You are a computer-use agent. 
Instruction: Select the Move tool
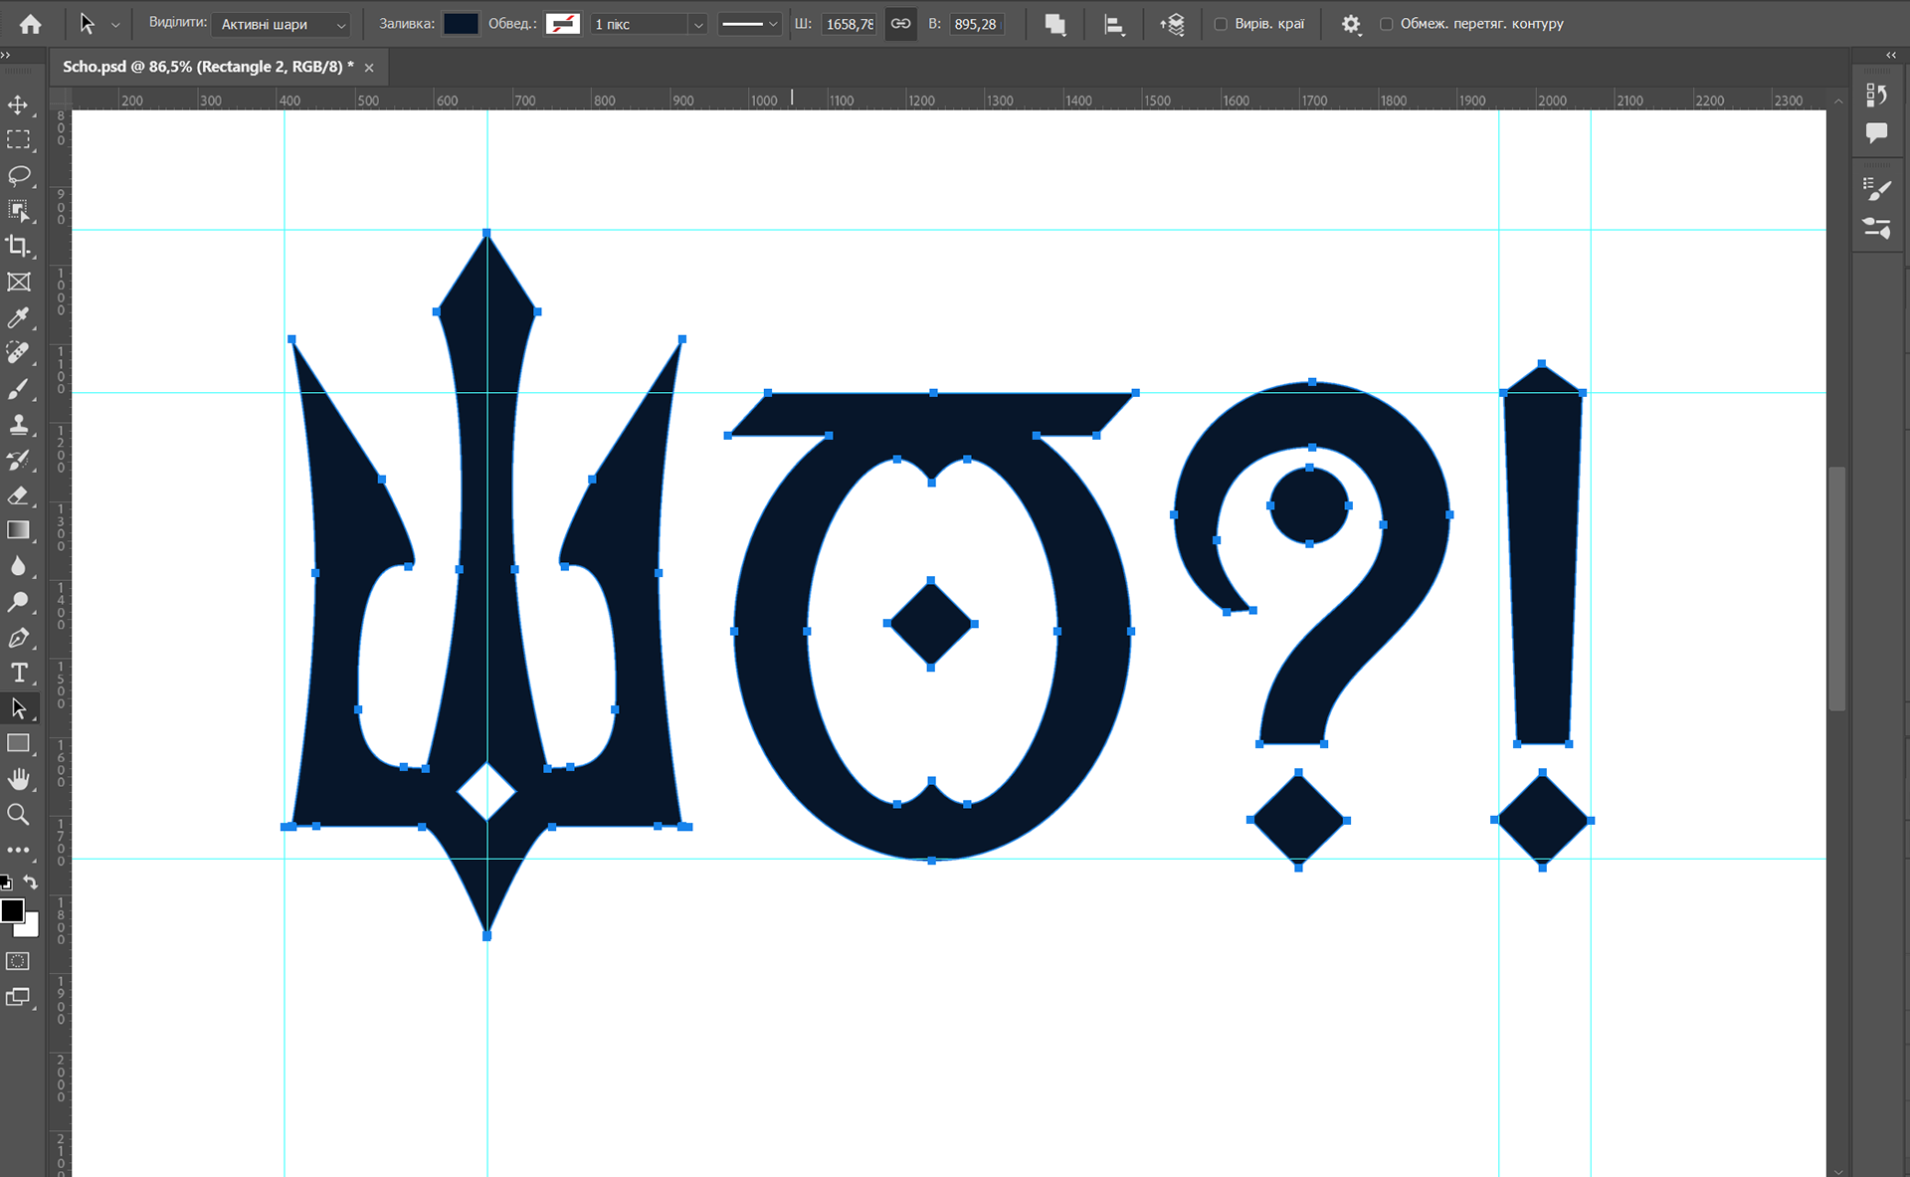[18, 104]
